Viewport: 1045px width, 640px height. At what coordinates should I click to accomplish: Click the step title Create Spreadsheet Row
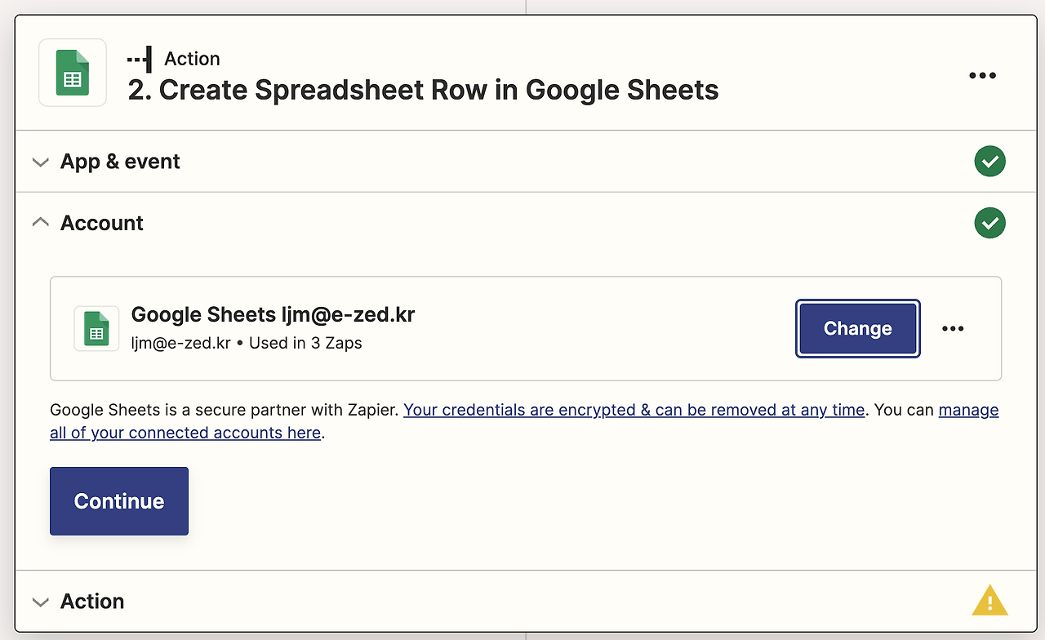[x=423, y=90]
